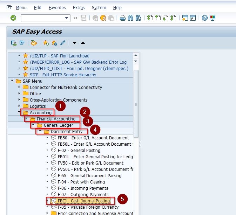Screen dimensions: 236x215
Task: Open the Edit menu
Action: [x=38, y=8]
